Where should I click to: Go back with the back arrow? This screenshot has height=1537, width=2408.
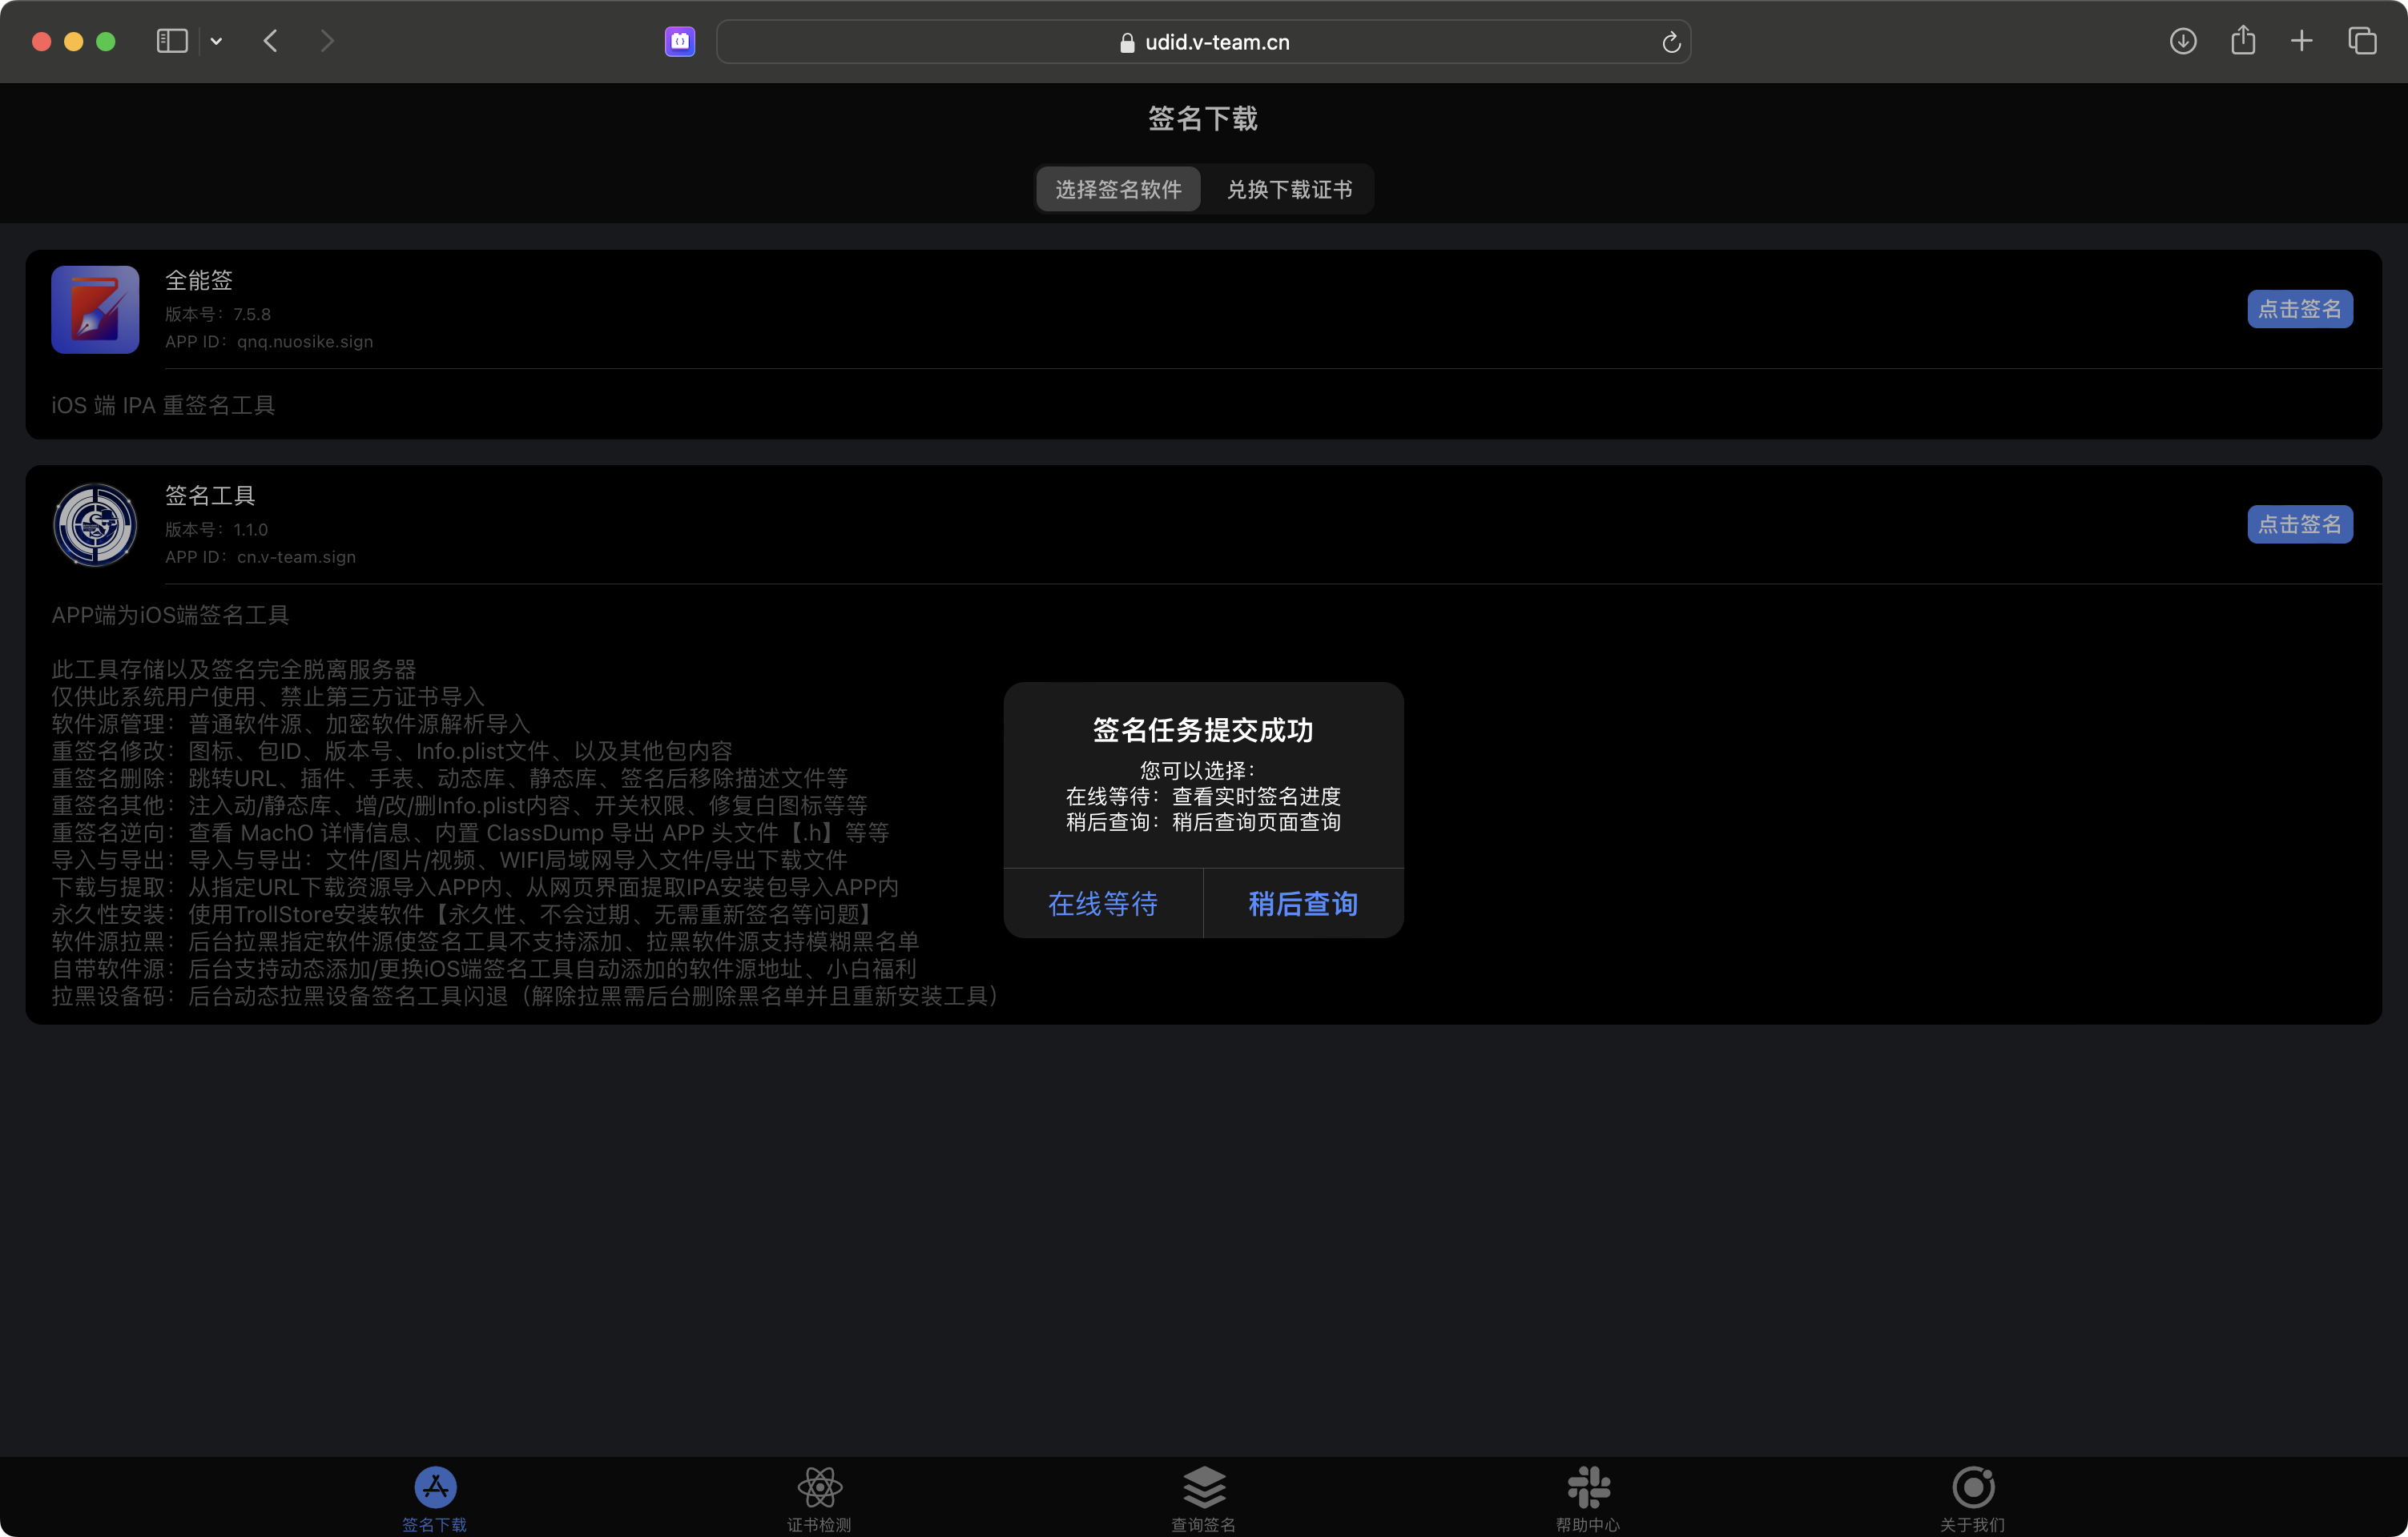click(270, 41)
